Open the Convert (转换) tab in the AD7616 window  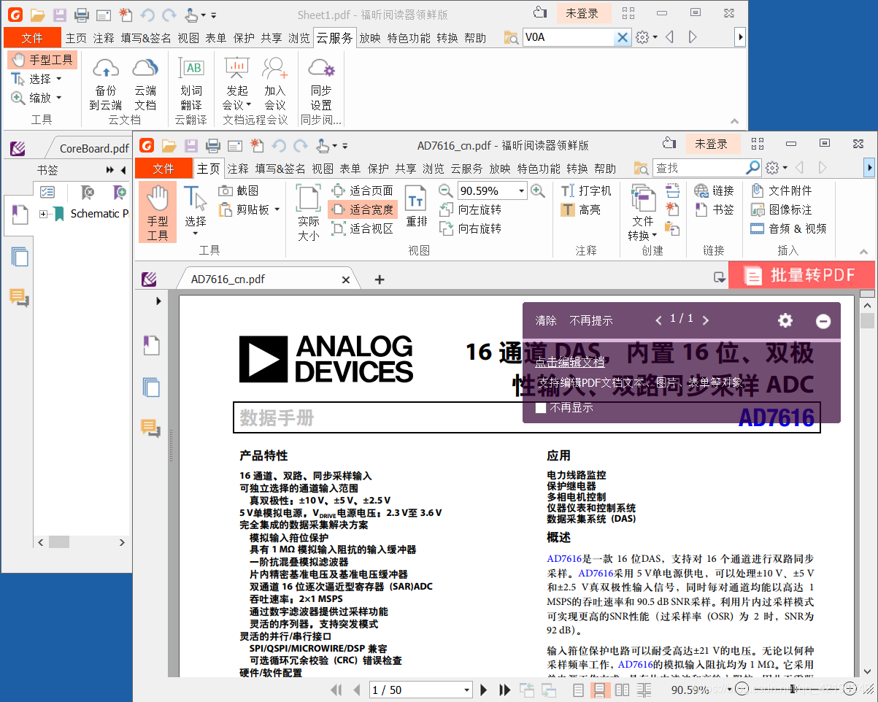[577, 169]
